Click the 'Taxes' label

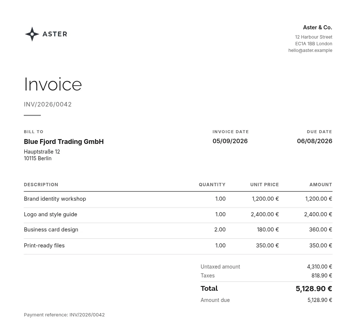(208, 276)
